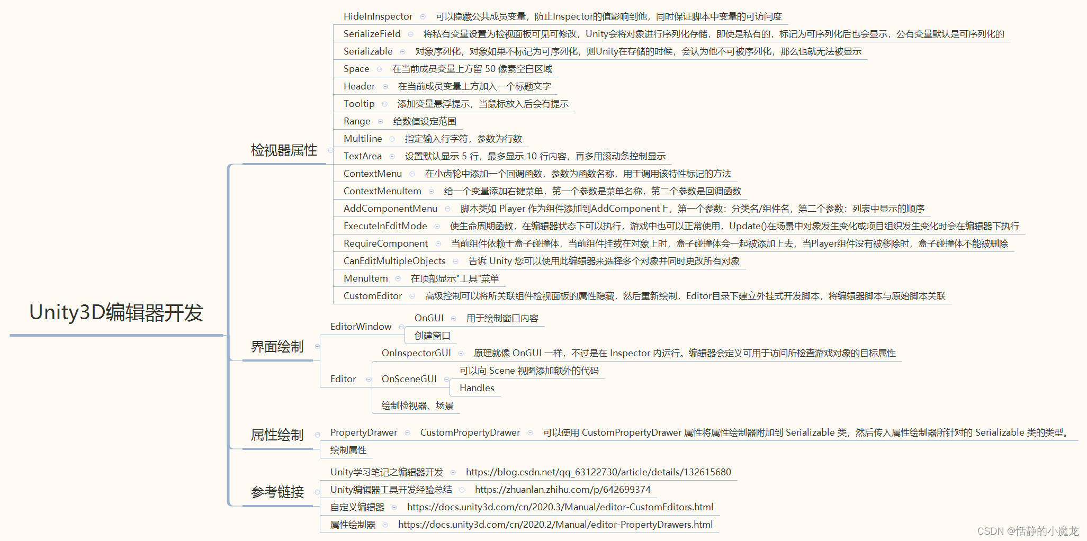Screen dimensions: 1087x541
Task: Select the 参考链接 topic
Action: point(277,492)
